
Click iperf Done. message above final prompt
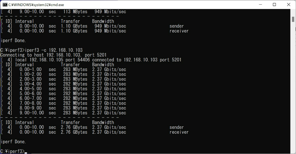[13, 142]
